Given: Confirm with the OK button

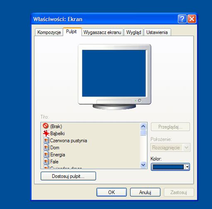Looking at the screenshot, I should [x=111, y=192].
